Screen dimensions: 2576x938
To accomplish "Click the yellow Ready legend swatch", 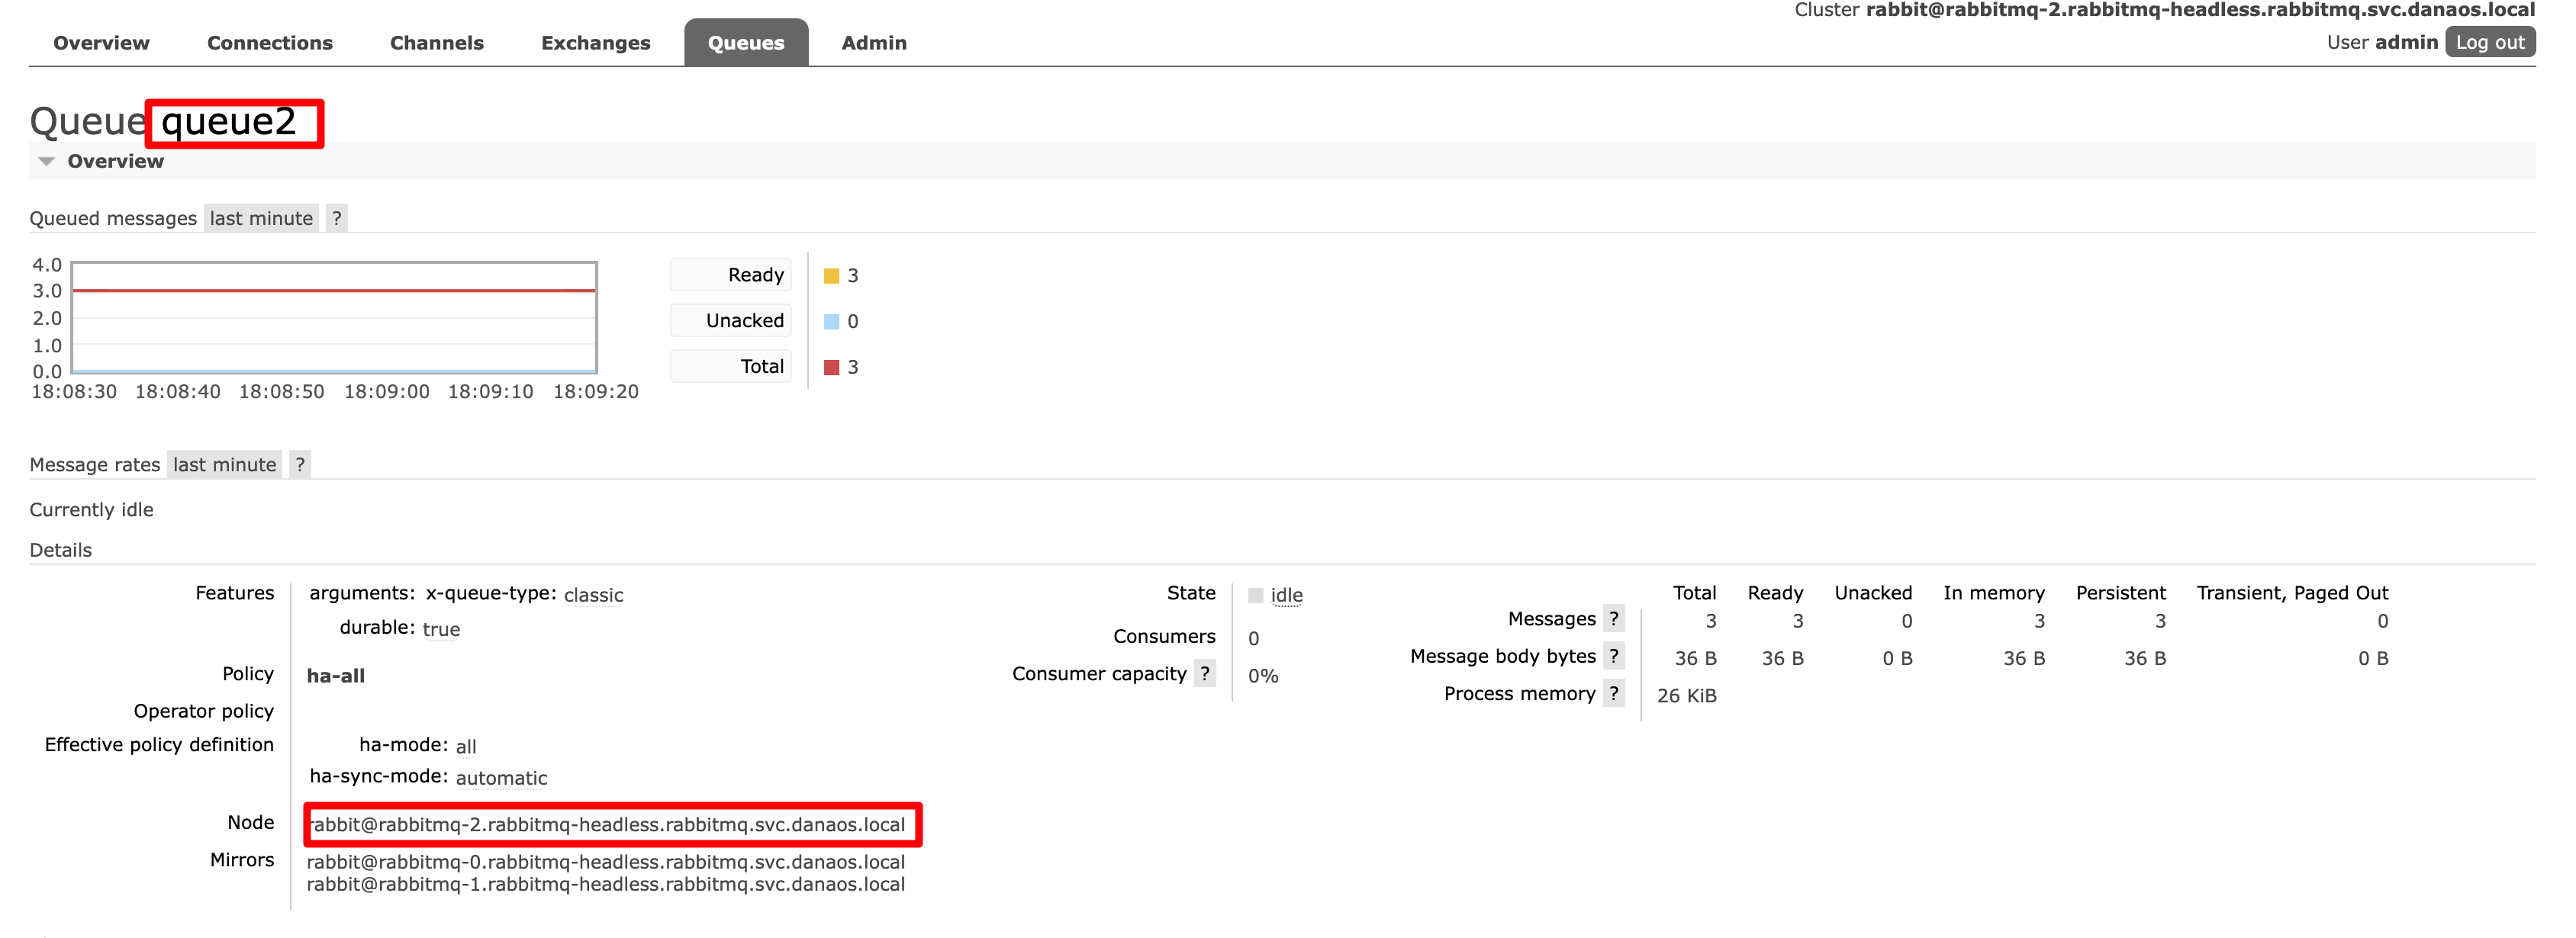I will tap(831, 276).
